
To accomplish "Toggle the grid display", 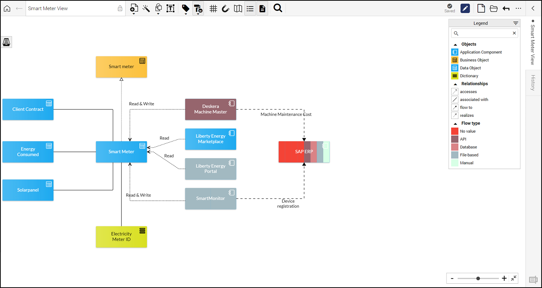I will tap(213, 8).
